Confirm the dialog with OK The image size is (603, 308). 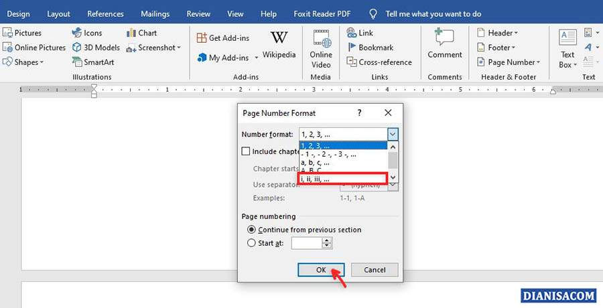point(320,270)
